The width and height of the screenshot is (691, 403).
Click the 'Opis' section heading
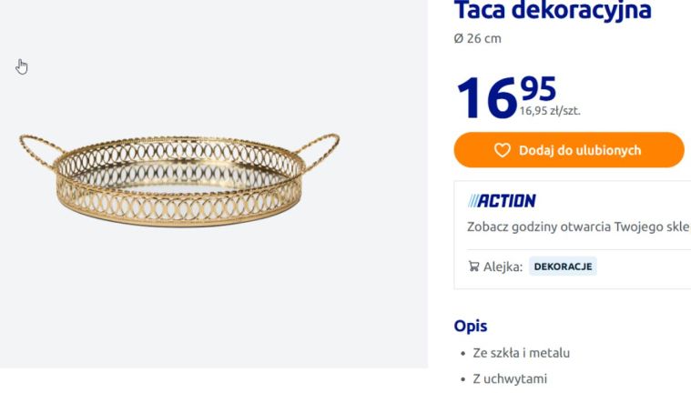[471, 326]
